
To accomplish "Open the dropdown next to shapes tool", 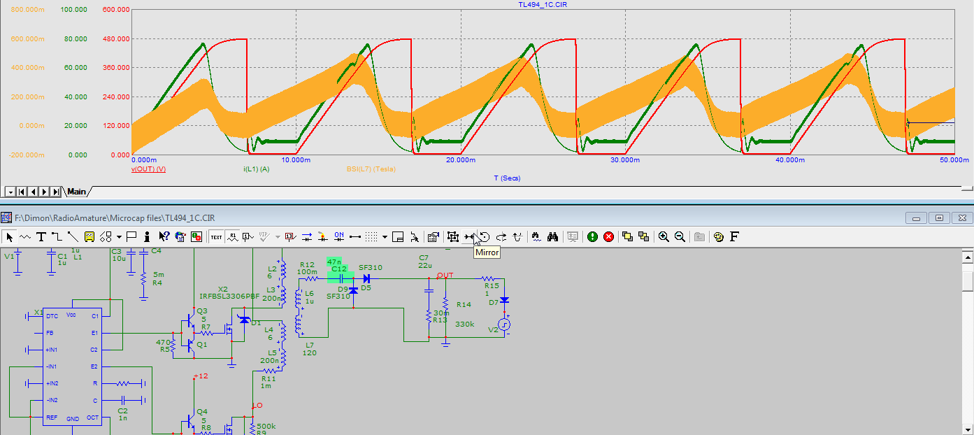I will point(120,237).
